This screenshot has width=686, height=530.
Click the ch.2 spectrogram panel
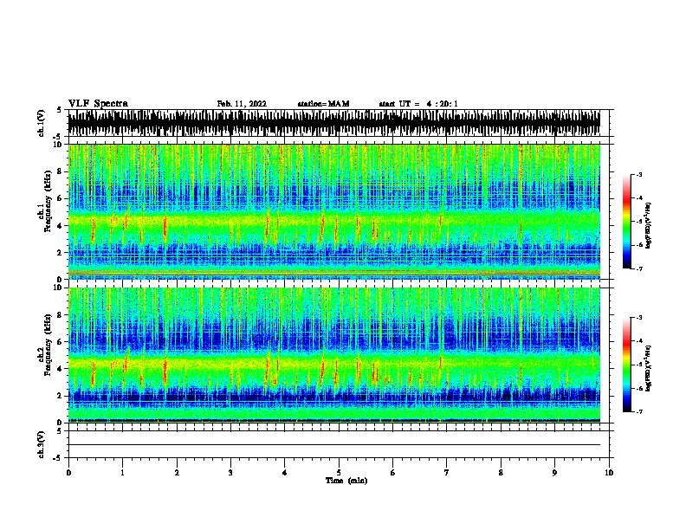pyautogui.click(x=334, y=355)
